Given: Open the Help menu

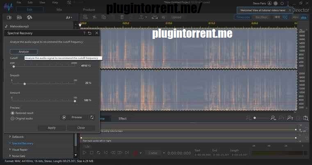Looking at the screenshot, I should (55, 2).
